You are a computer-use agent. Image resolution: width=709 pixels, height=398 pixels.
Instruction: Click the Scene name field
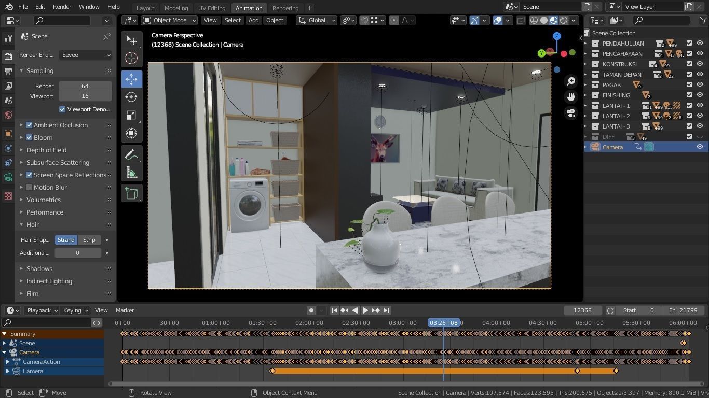coord(551,7)
